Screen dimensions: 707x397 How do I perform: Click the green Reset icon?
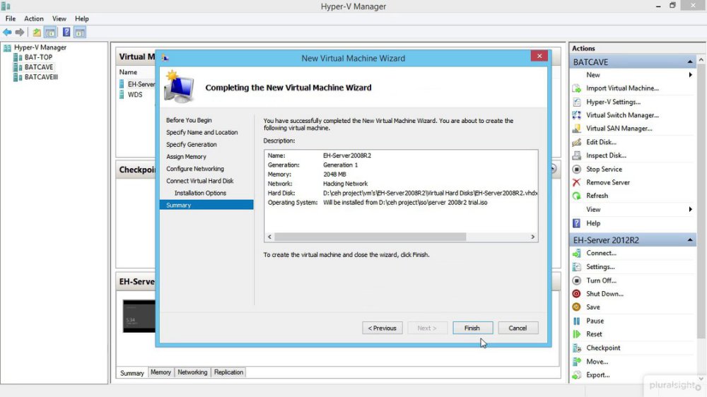point(577,334)
